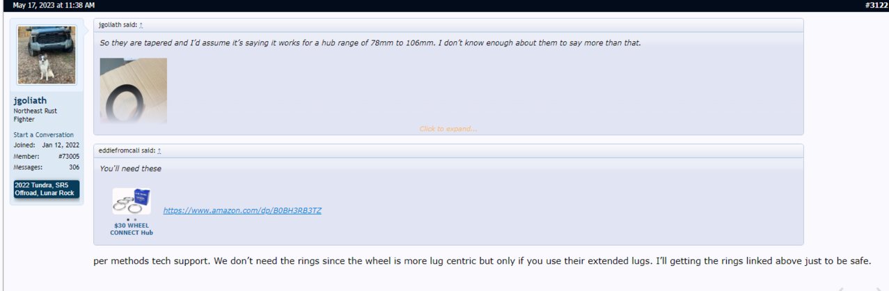
Task: Select the second carousel dot under product image
Action: coord(134,219)
